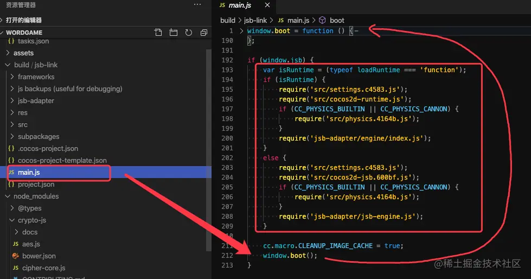Collapse the node_modules folder
Image resolution: width=531 pixels, height=279 pixels.
pos(36,196)
